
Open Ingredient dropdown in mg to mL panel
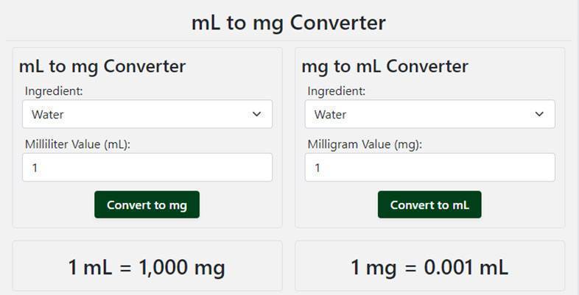point(429,114)
